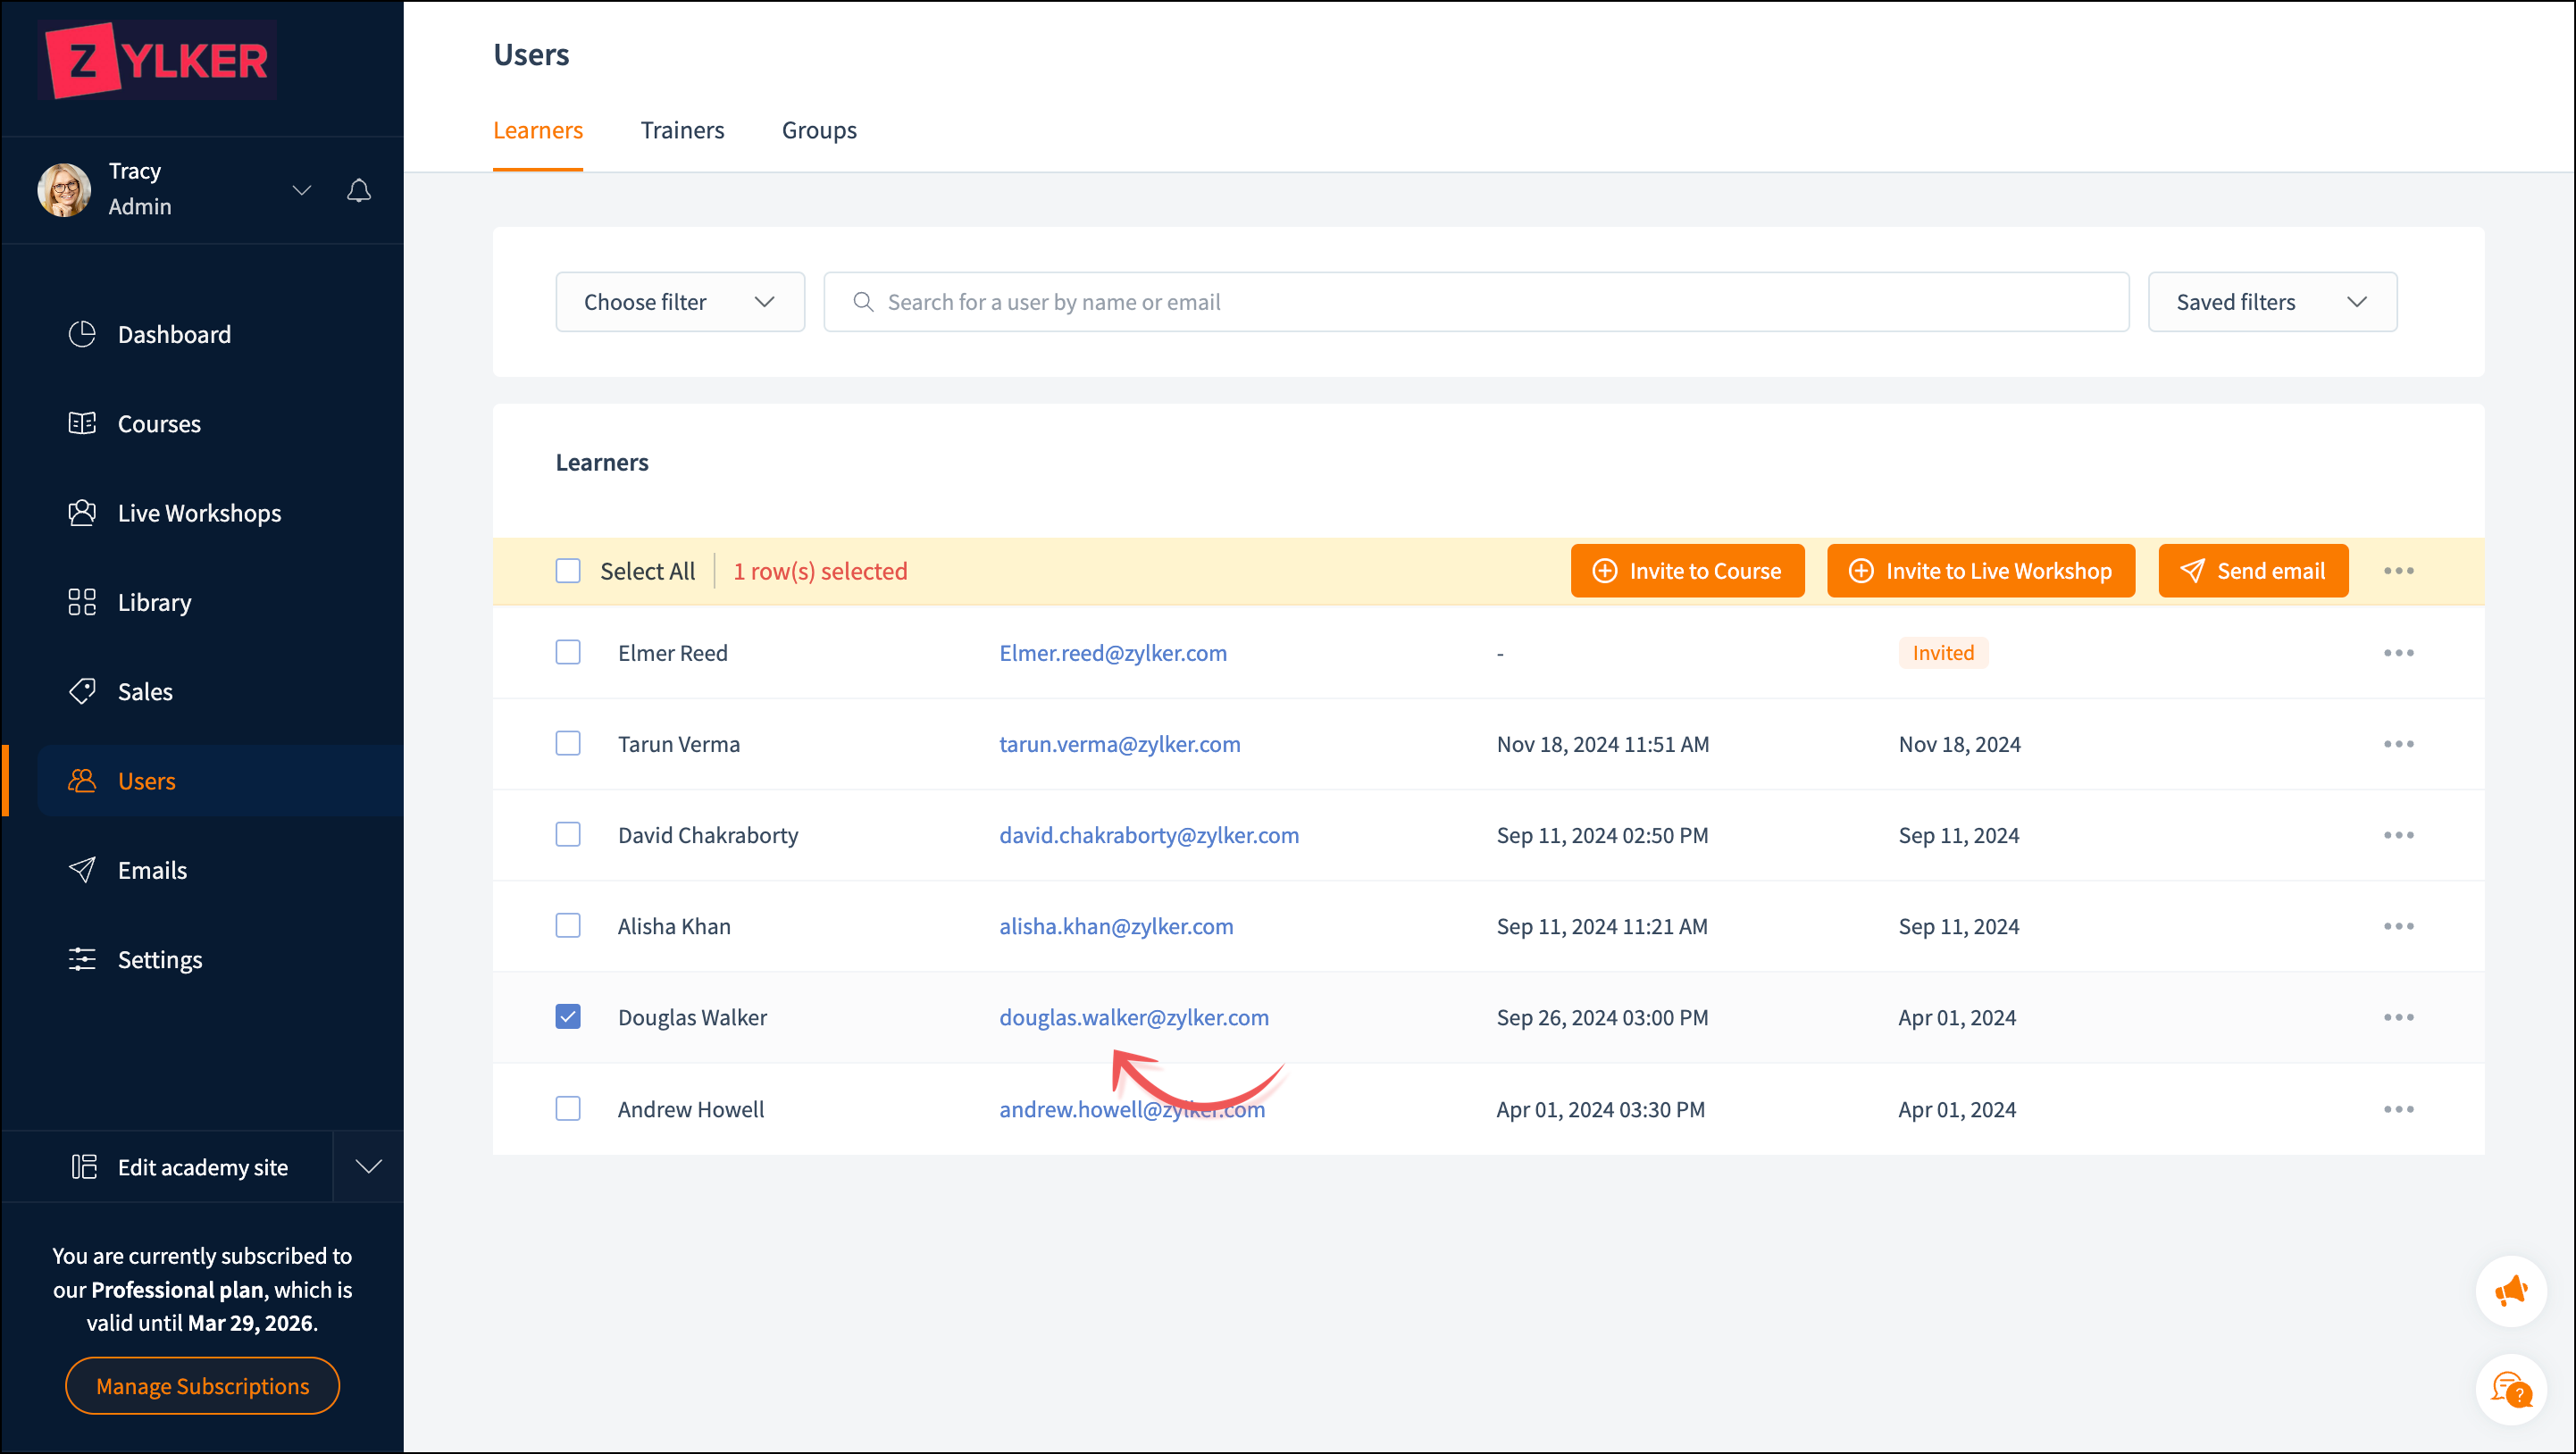Open Library grid icon in sidebar
The height and width of the screenshot is (1454, 2576).
(x=82, y=602)
